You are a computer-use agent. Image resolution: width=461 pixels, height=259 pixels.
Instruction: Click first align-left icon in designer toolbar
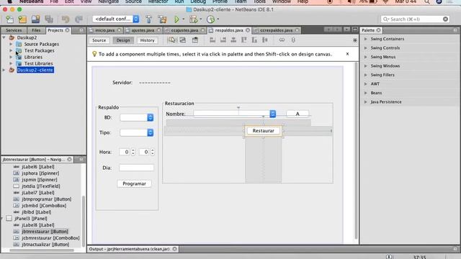[212, 40]
